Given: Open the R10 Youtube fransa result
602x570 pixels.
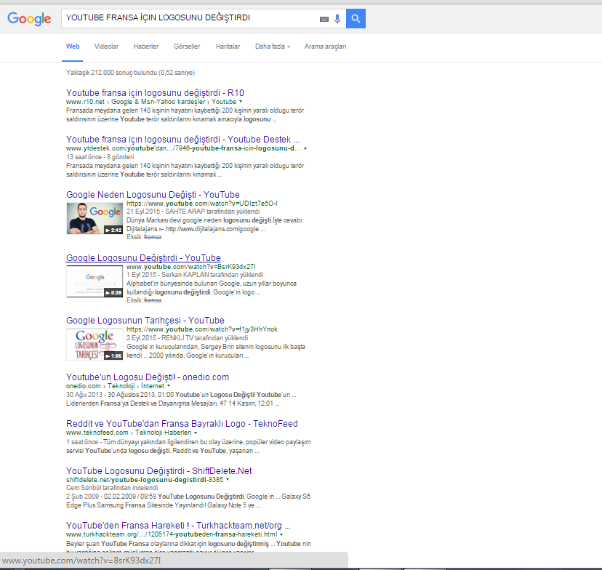Looking at the screenshot, I should pyautogui.click(x=155, y=93).
